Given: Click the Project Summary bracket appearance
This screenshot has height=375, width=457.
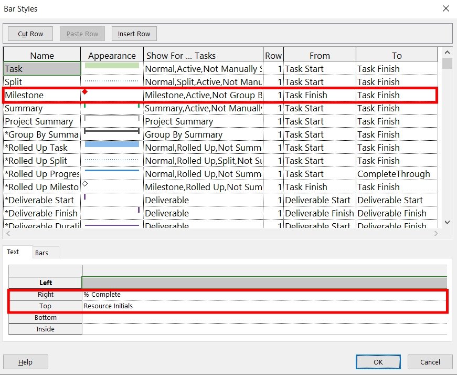Looking at the screenshot, I should click(112, 118).
